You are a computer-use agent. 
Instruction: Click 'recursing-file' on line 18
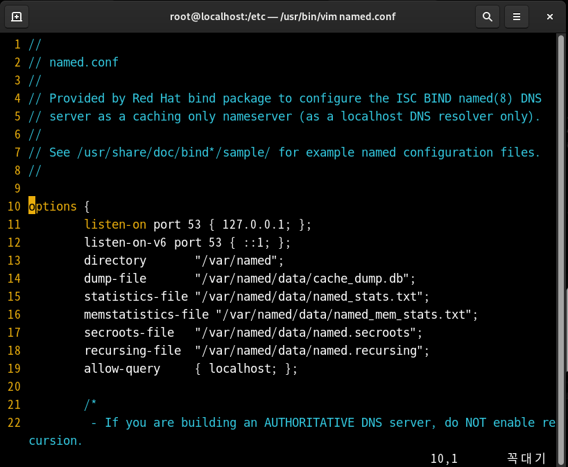(x=132, y=351)
